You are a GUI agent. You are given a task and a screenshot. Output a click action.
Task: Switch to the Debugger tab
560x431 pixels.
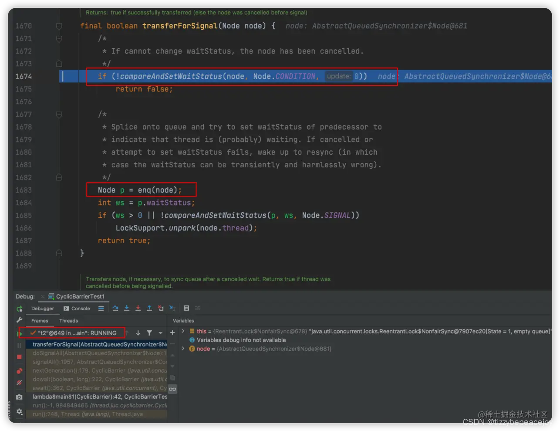[43, 309]
